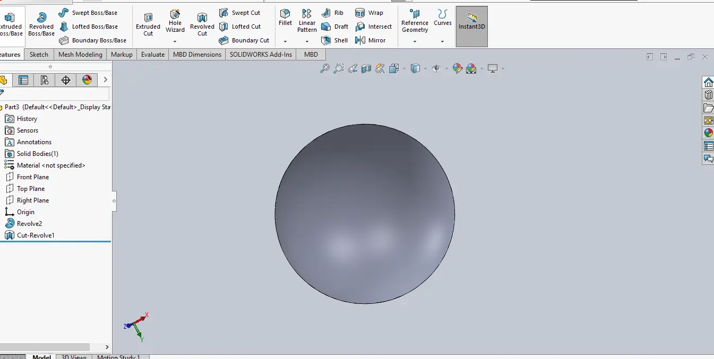
Task: Click Edit Appearance color ball icon
Action: tap(457, 68)
